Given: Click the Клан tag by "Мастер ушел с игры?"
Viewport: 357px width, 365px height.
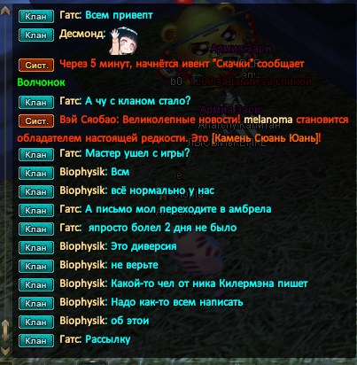Looking at the screenshot, I should click(36, 154).
